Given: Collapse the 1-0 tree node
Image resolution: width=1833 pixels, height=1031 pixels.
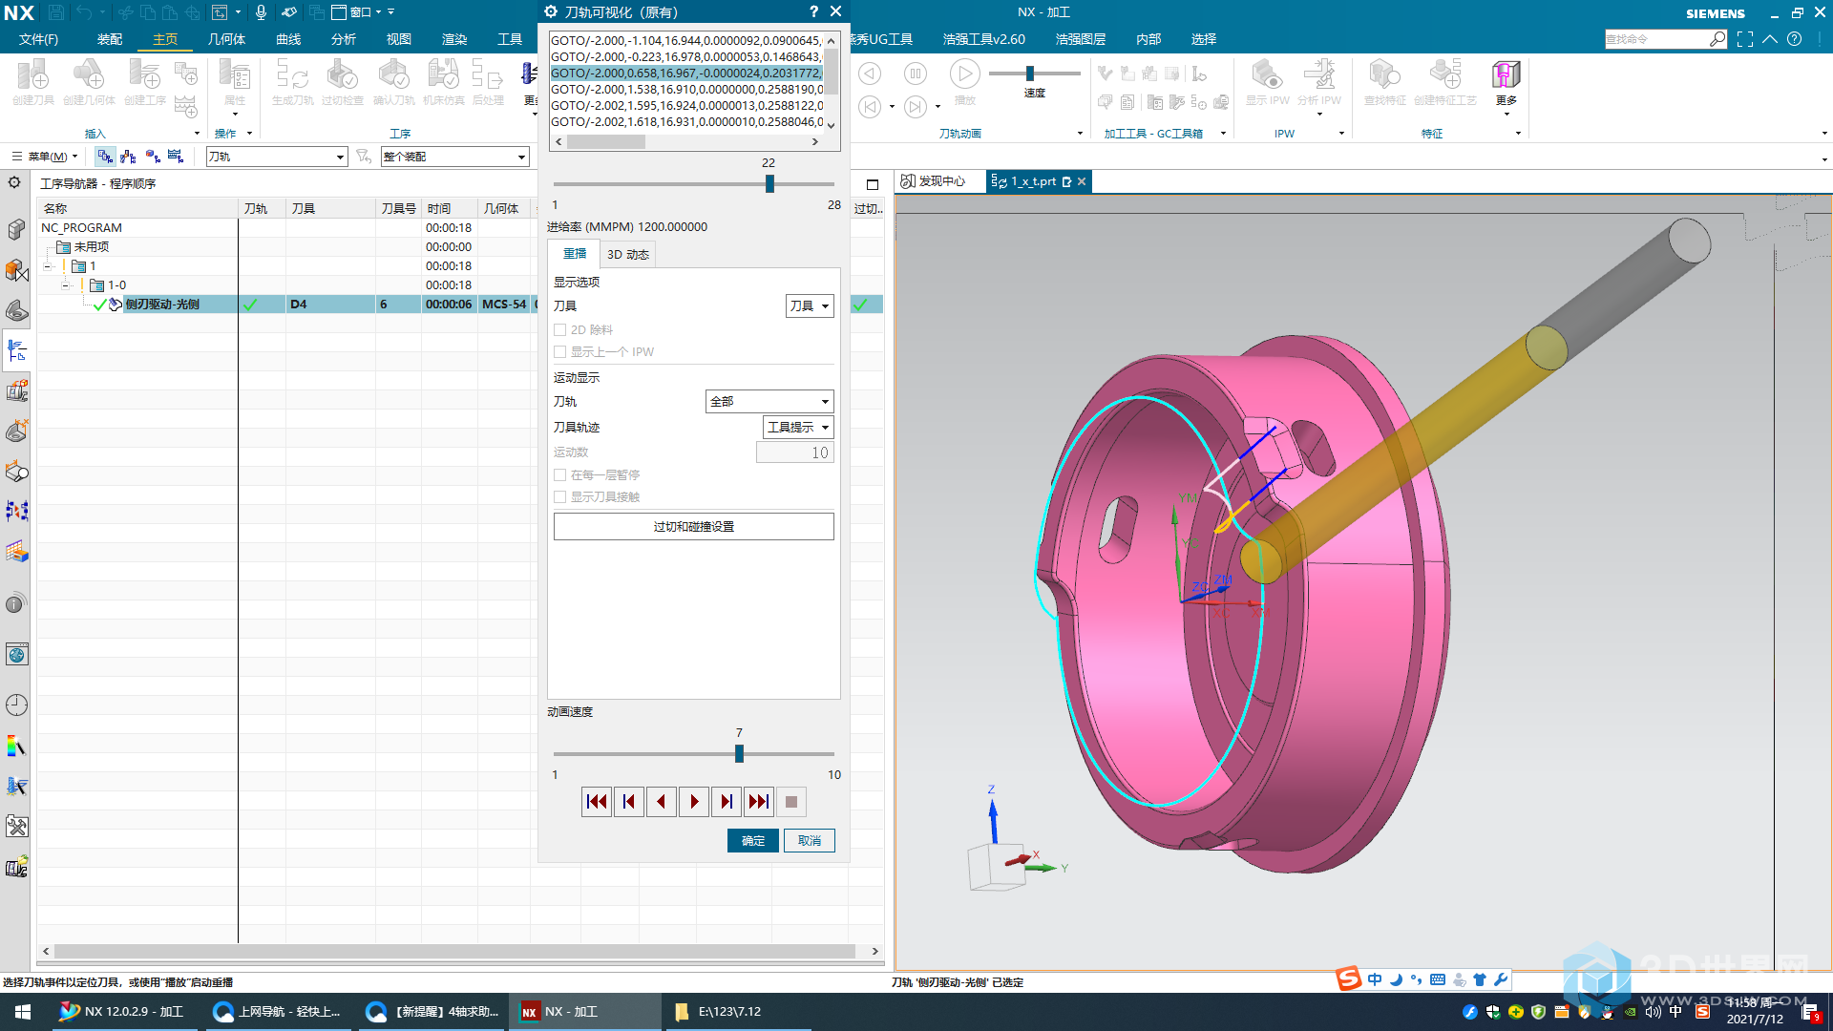Looking at the screenshot, I should tap(66, 285).
